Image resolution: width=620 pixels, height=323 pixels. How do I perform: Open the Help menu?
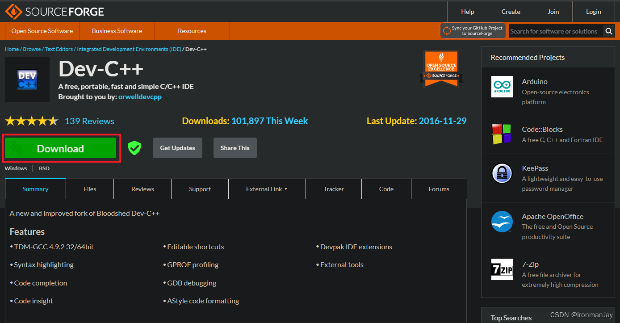468,12
